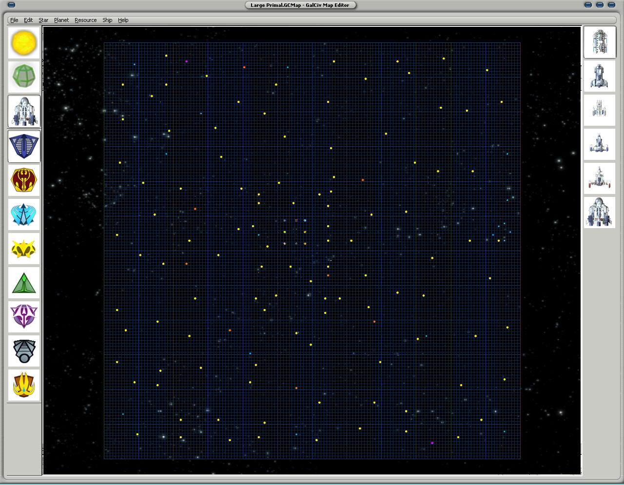Choose the purple race emblem

click(x=24, y=317)
